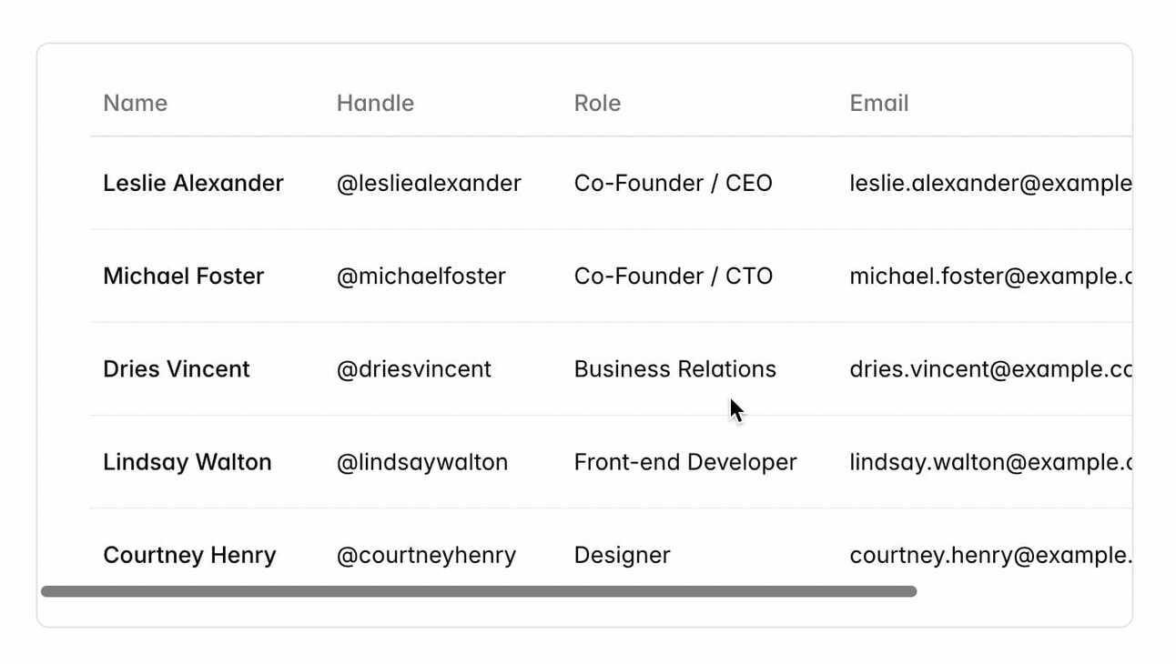Screen dimensions: 1176x664
Task: Select the Michael Foster name cell
Action: tap(183, 276)
